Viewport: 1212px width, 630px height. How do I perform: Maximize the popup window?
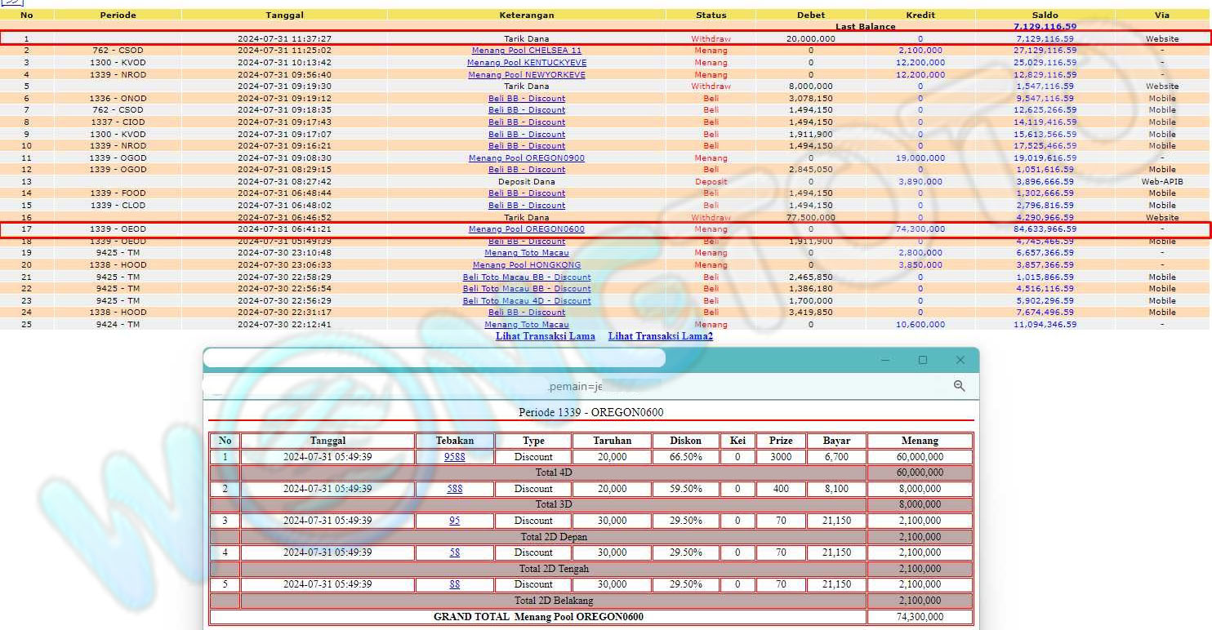point(922,360)
